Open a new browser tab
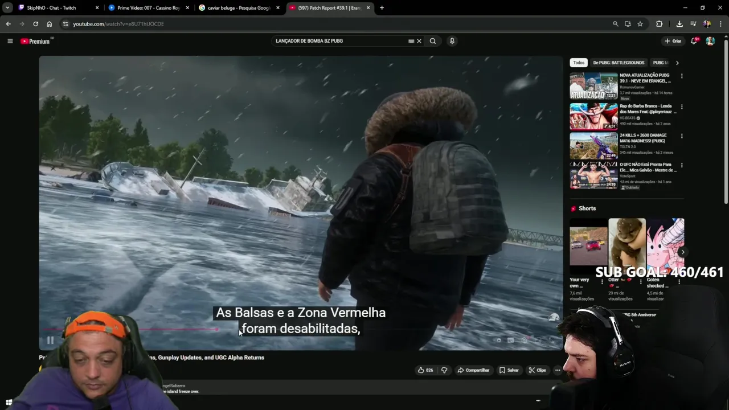Screen dimensions: 729x410 coord(382,8)
